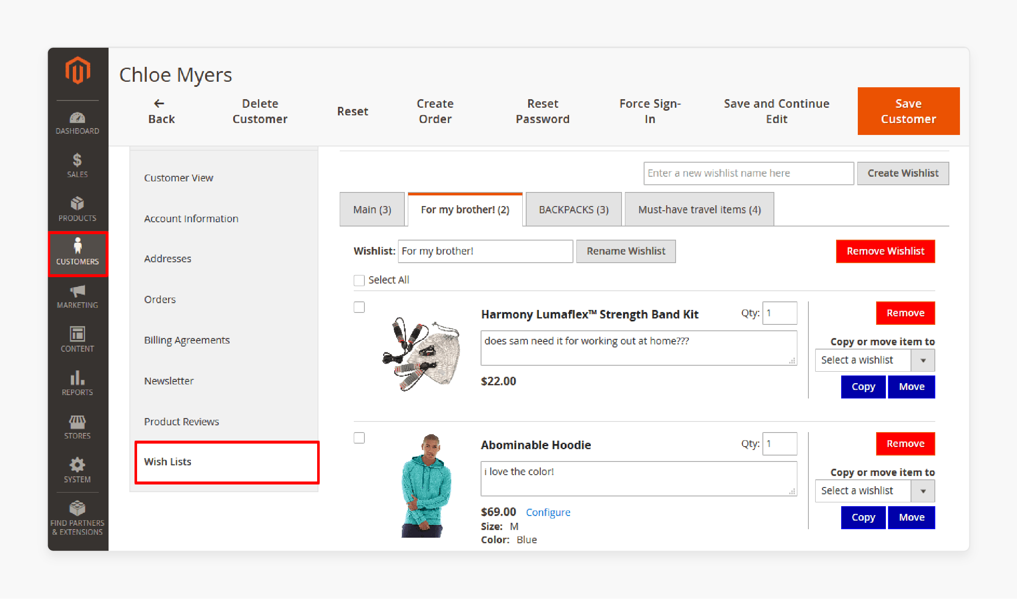
Task: Click the Reset button
Action: 352,112
